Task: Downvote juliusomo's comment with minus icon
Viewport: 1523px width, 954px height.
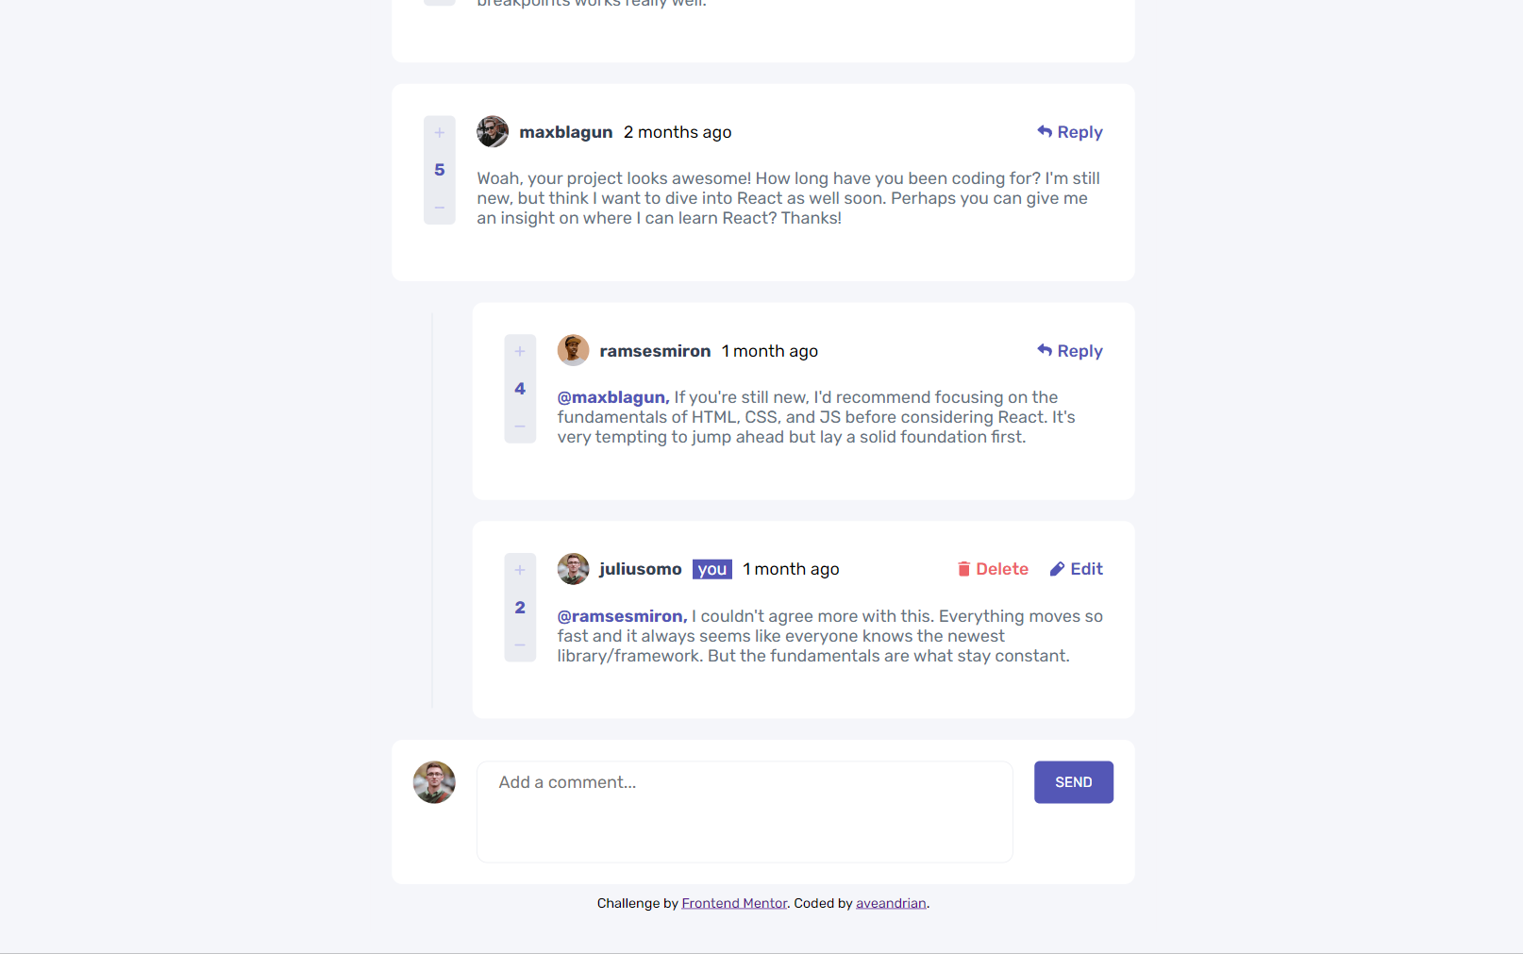Action: tap(520, 645)
